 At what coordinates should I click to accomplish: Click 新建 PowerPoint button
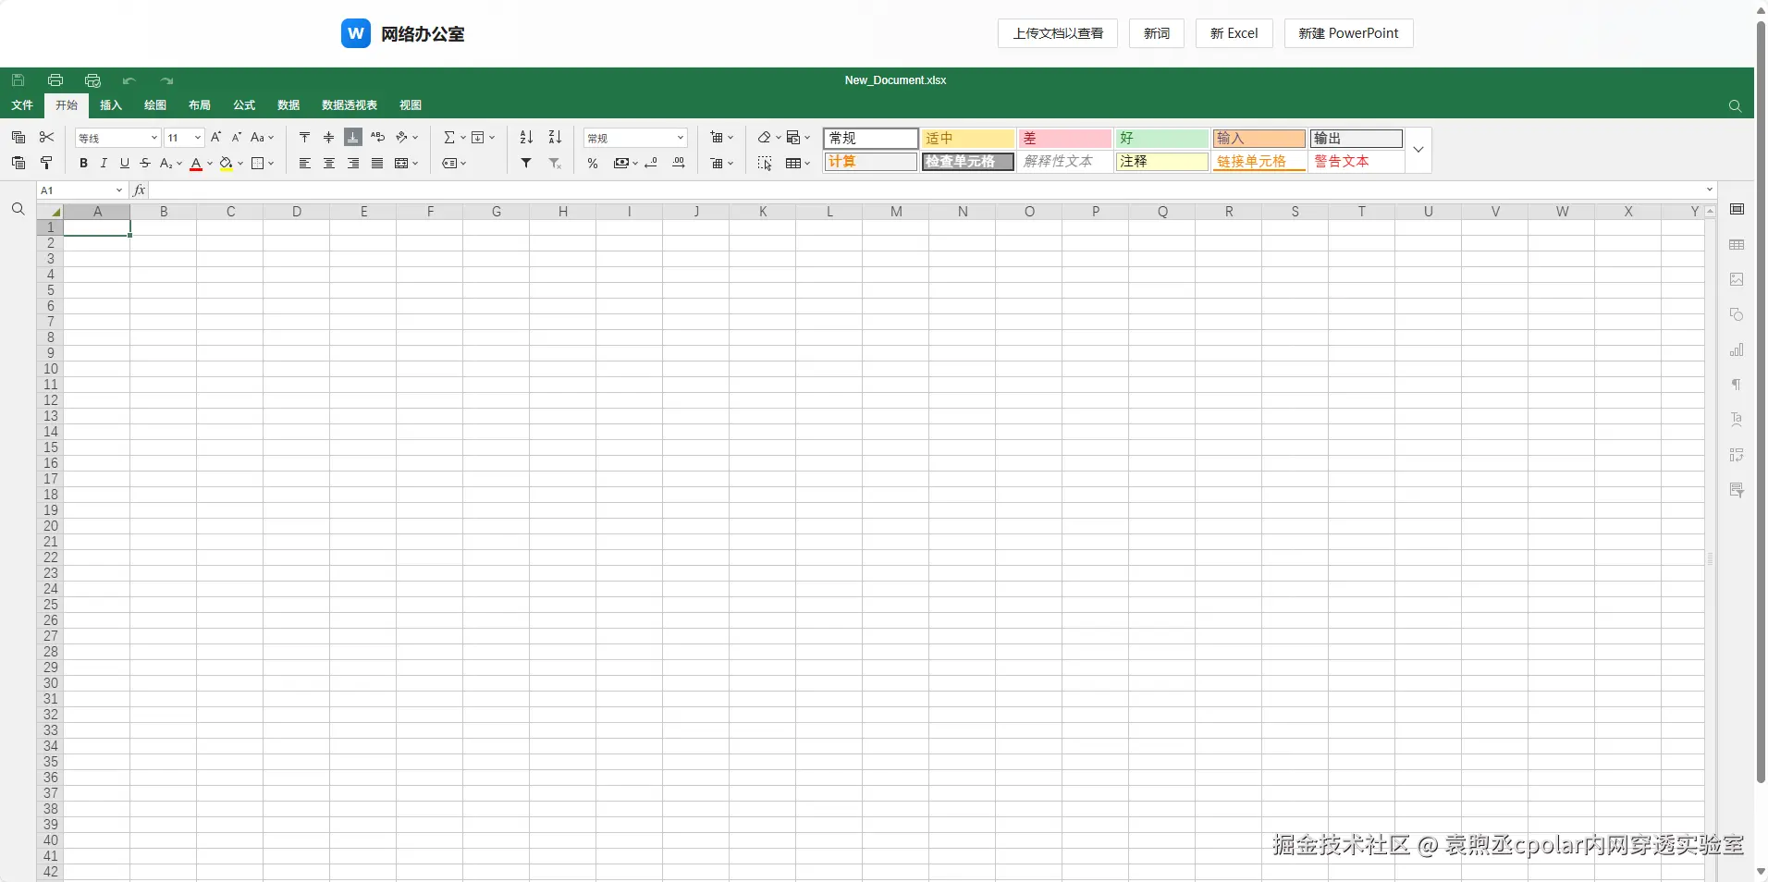point(1349,33)
